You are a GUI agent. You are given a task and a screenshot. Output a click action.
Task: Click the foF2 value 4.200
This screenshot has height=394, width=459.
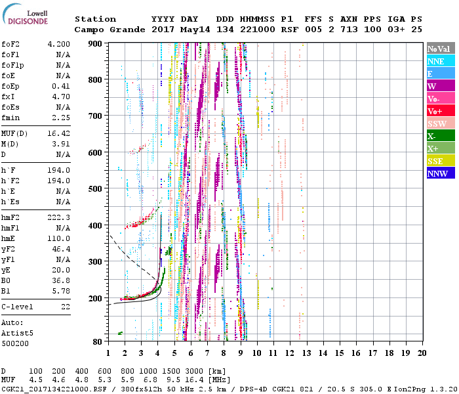tap(59, 44)
